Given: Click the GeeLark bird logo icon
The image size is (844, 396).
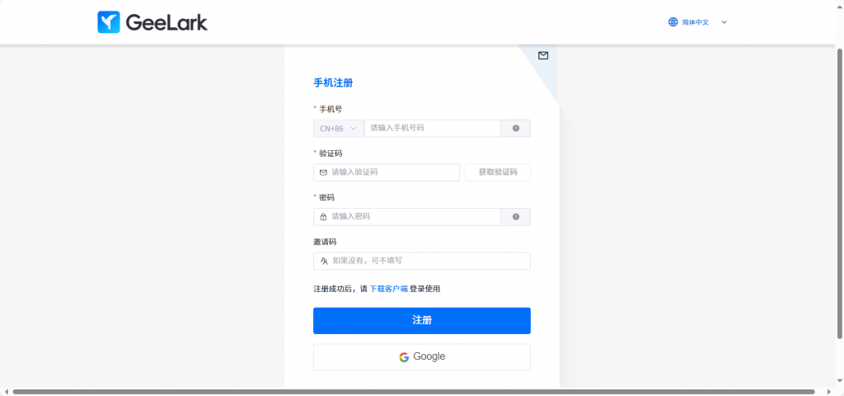Looking at the screenshot, I should pyautogui.click(x=109, y=22).
